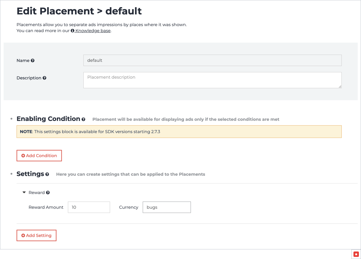Click the Enabling Condition heading

48,119
